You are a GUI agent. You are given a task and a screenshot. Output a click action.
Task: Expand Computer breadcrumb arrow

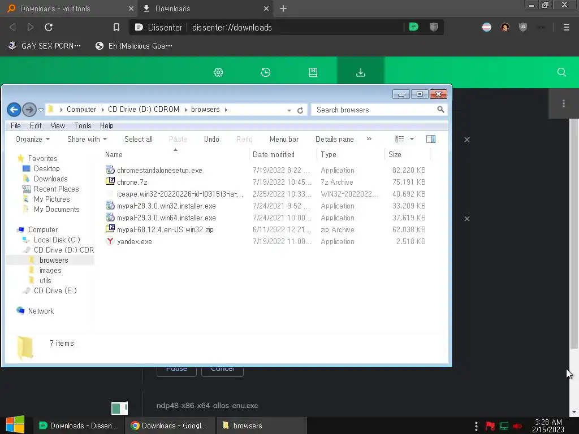(103, 110)
